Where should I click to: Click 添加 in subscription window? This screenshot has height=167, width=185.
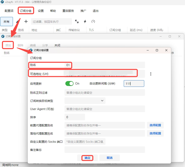click(8, 45)
